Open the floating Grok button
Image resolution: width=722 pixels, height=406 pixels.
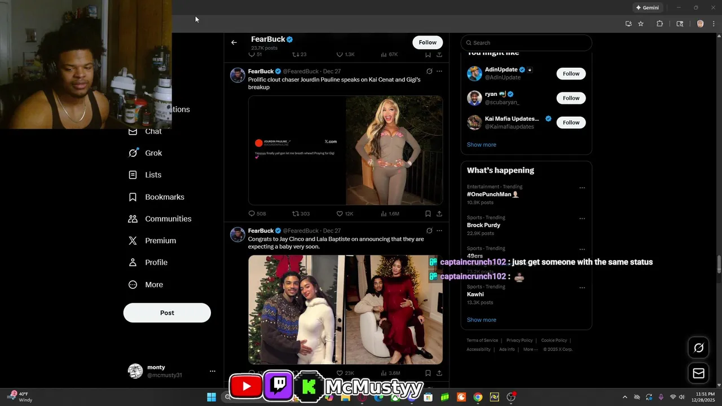pyautogui.click(x=698, y=348)
